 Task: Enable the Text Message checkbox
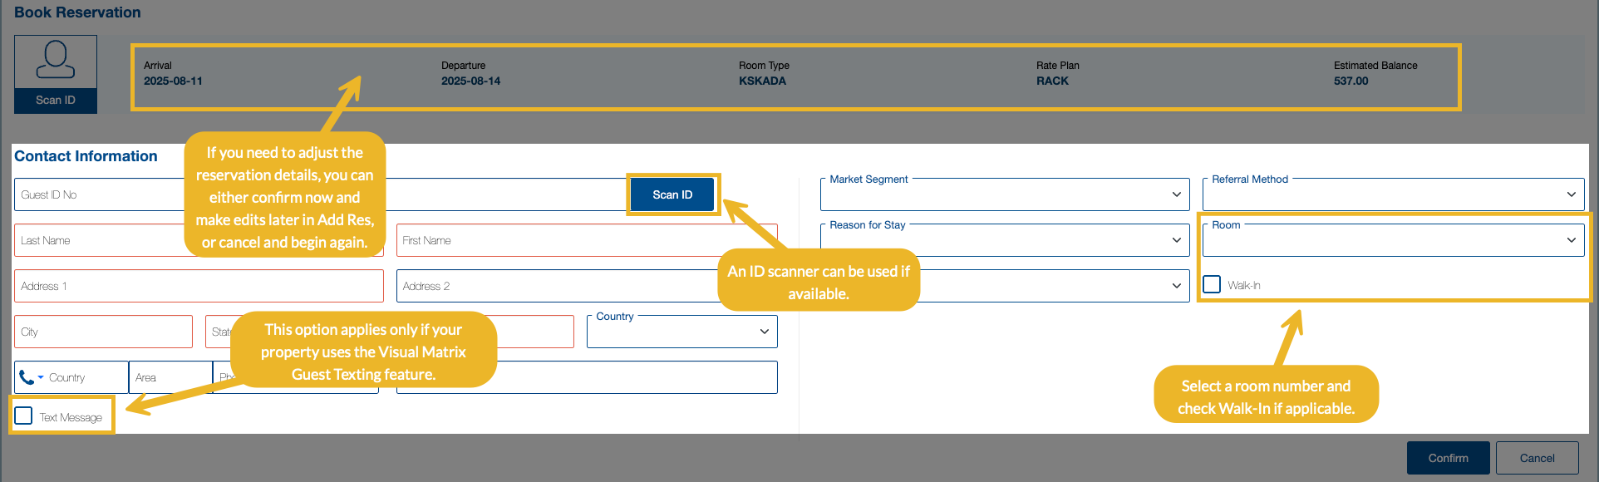[24, 416]
